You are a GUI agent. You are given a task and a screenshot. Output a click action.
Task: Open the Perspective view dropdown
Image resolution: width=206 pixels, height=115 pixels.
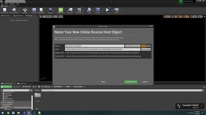tap(47, 17)
